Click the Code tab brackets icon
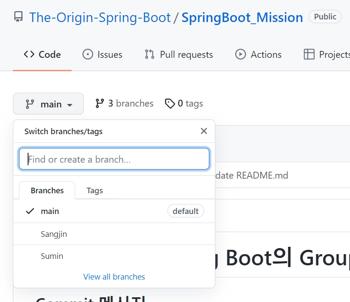The image size is (350, 302). click(29, 54)
